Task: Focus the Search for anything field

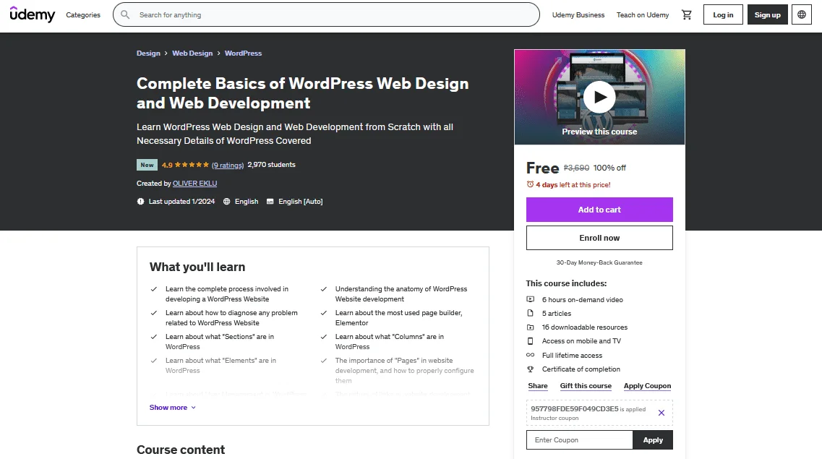Action: [x=326, y=14]
